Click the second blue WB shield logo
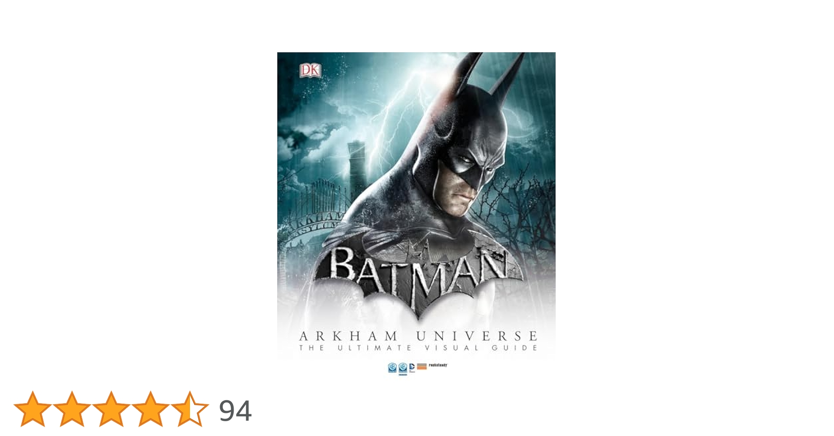 pos(403,369)
